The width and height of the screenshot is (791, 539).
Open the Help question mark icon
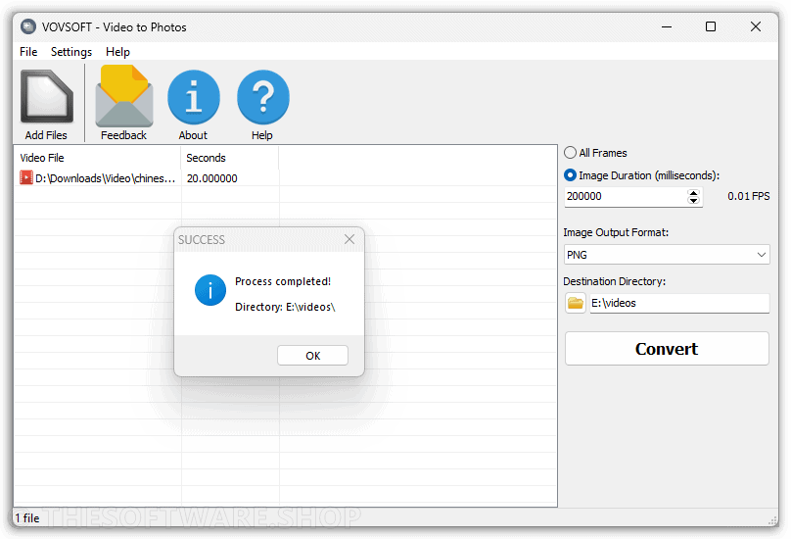pyautogui.click(x=262, y=97)
